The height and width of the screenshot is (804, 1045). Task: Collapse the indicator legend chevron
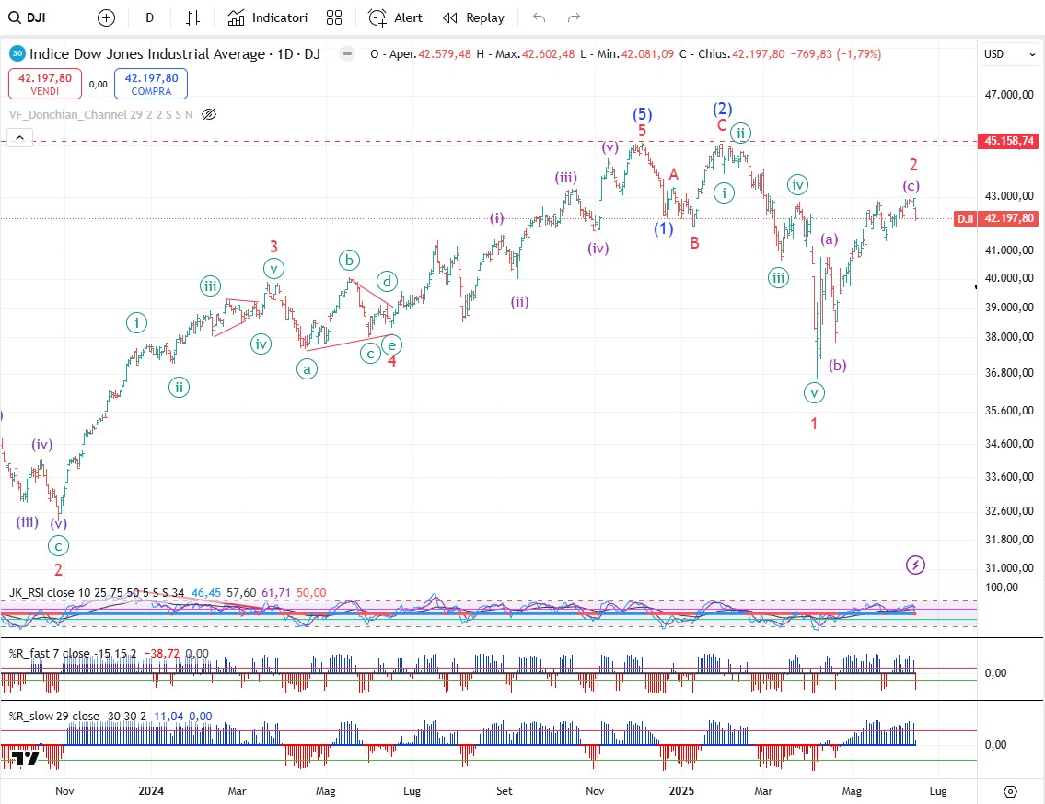click(x=20, y=138)
